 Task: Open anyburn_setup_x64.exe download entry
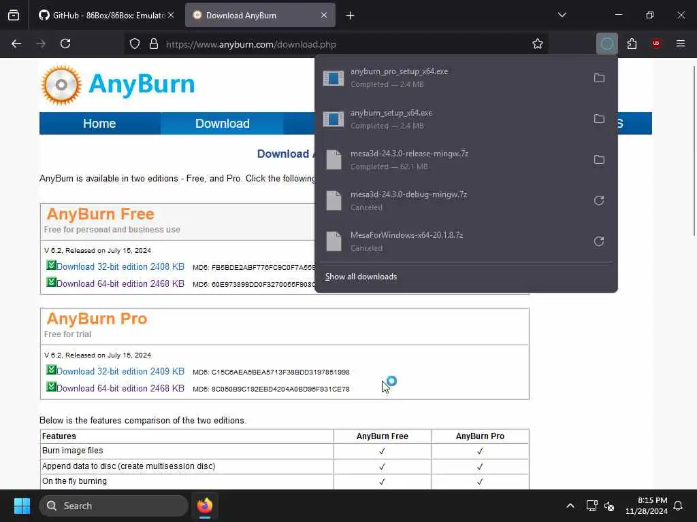[x=452, y=119]
